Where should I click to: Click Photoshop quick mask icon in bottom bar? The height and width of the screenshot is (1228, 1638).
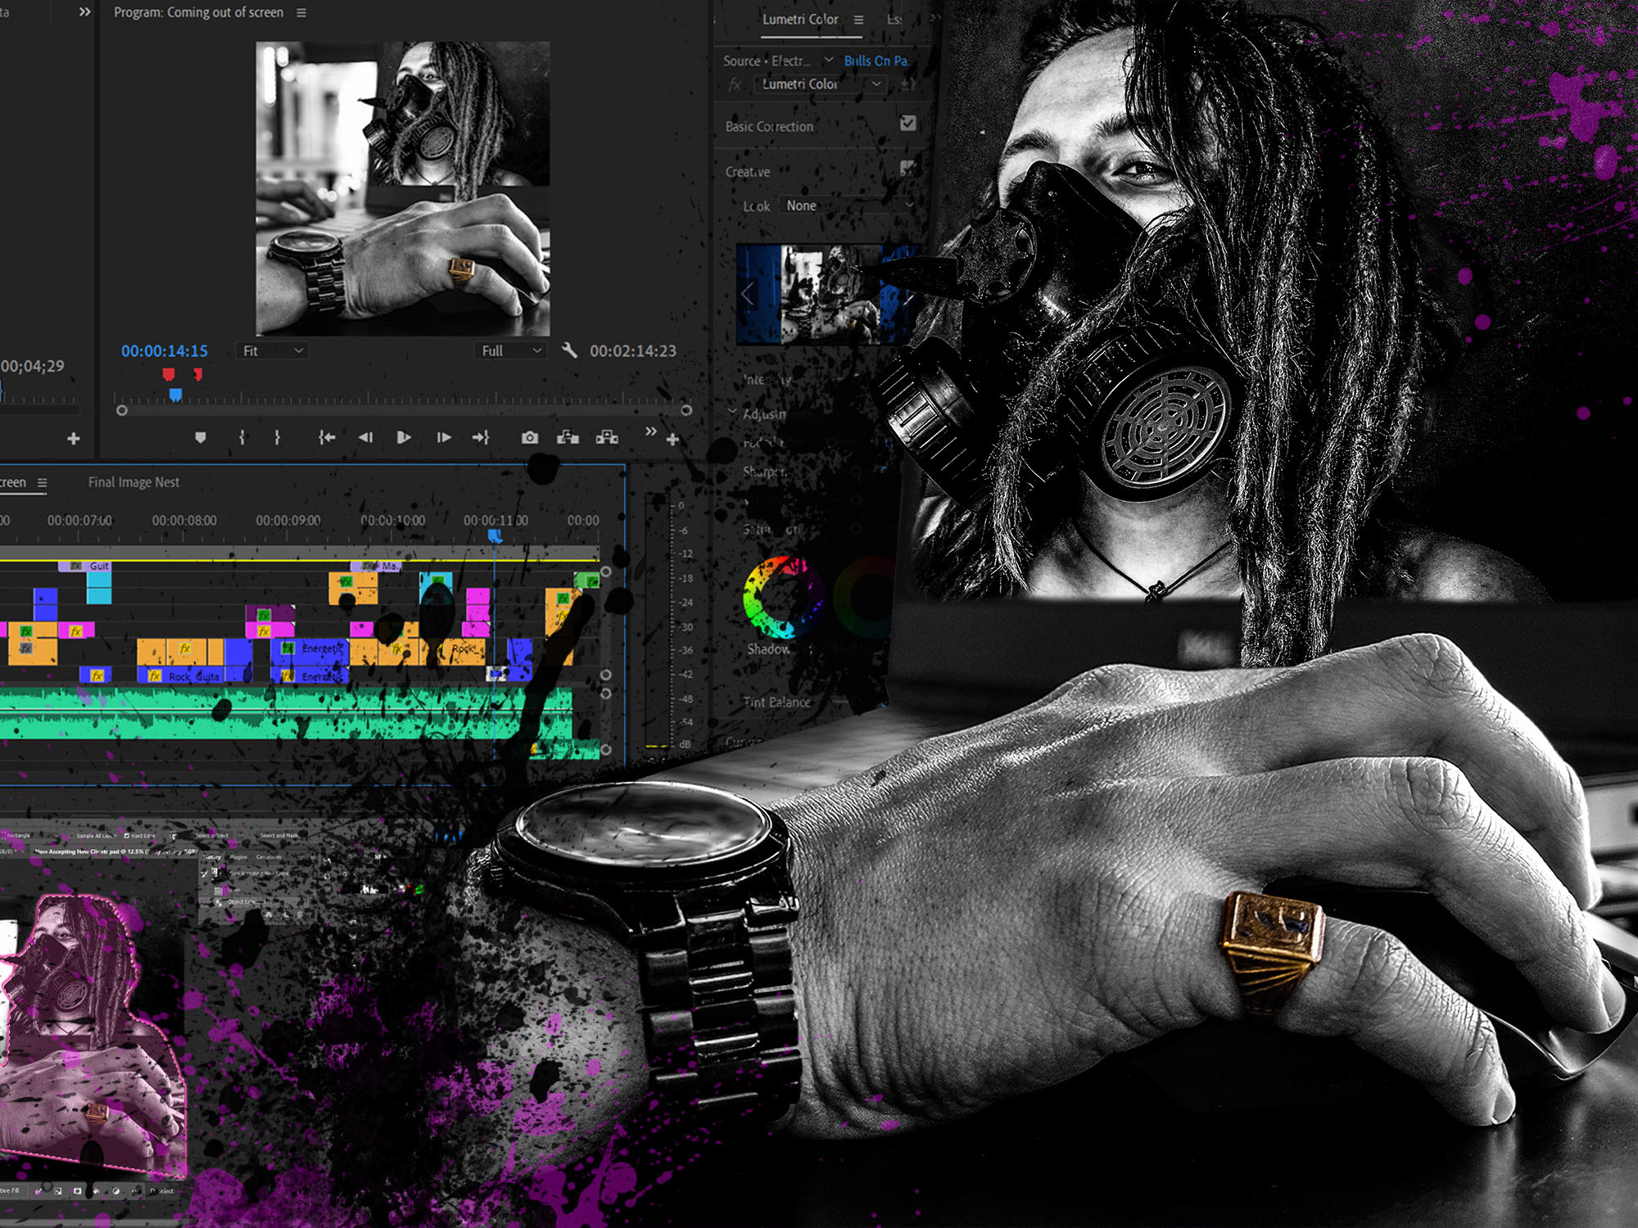(78, 1191)
